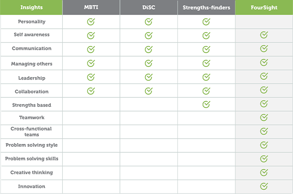Screen dimensions: 293x194
Task: Click the MBTI Personality checkmark icon
Action: pyautogui.click(x=91, y=22)
